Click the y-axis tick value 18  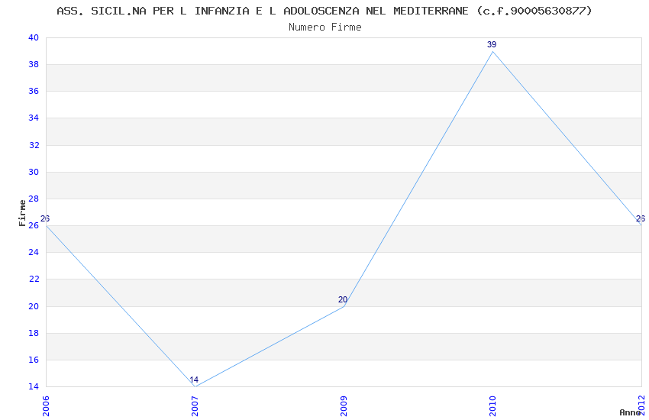pyautogui.click(x=34, y=333)
